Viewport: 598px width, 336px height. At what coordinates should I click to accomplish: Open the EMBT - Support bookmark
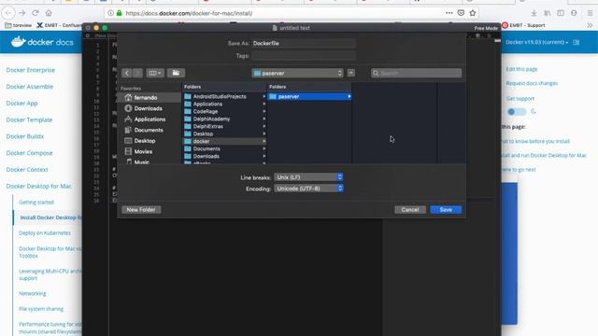523,25
